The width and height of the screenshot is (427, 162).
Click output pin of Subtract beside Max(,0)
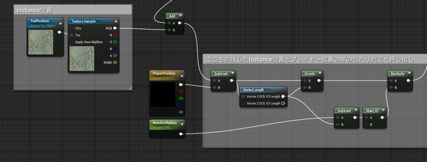coord(355,117)
